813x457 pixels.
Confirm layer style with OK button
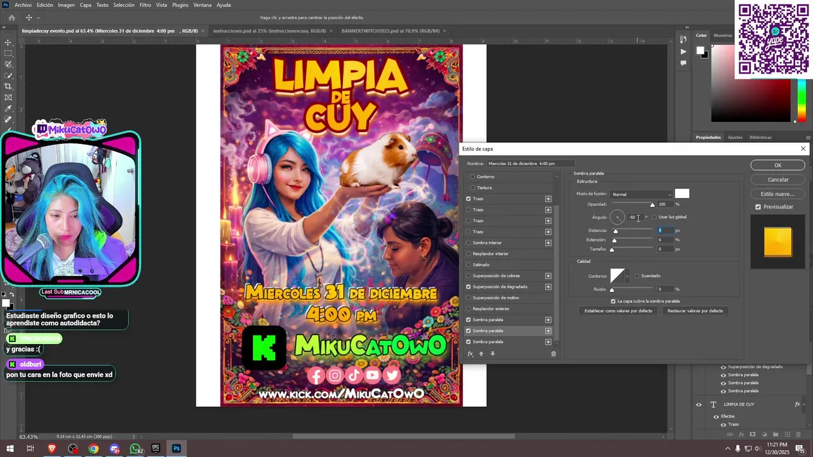click(x=777, y=165)
